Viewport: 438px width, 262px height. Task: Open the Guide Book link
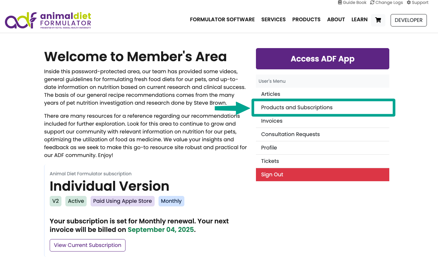(352, 3)
